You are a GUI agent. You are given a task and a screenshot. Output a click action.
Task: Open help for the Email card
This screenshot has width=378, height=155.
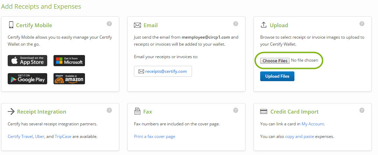coord(236,24)
